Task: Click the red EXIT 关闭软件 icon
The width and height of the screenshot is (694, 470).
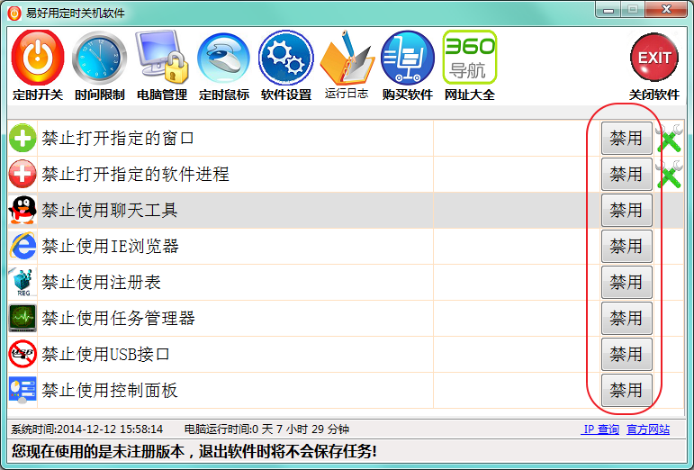Action: point(654,58)
